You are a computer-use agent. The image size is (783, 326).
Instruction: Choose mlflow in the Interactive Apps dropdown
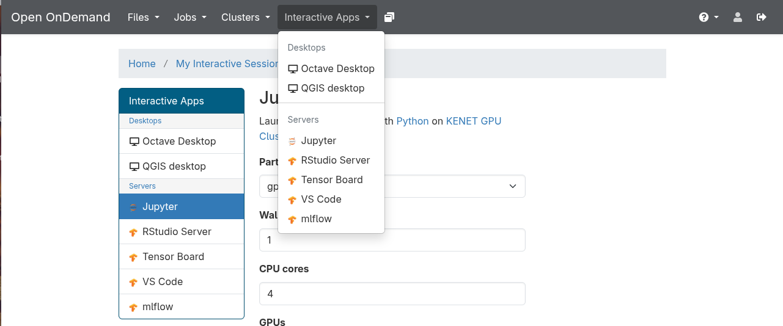click(x=316, y=219)
